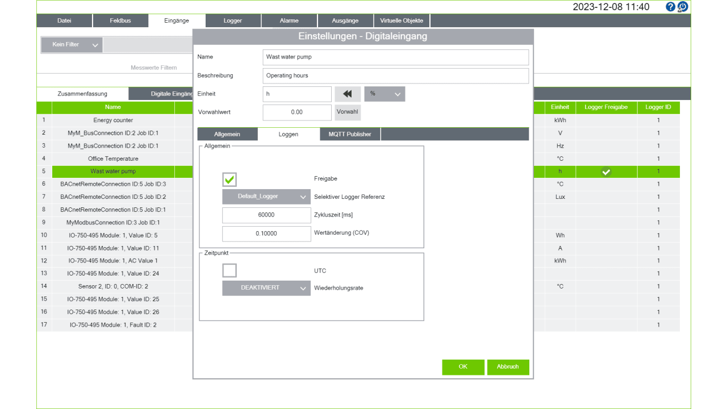The height and width of the screenshot is (409, 727).
Task: Open the help question mark icon
Action: point(671,7)
